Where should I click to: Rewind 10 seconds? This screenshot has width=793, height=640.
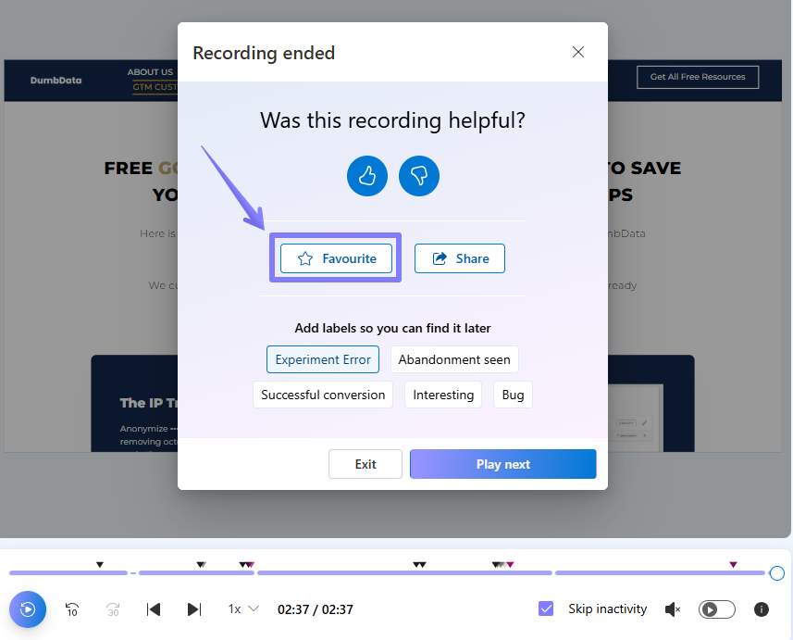click(x=72, y=609)
